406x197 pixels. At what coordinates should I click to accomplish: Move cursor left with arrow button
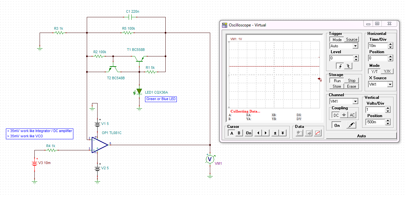tap(258, 133)
